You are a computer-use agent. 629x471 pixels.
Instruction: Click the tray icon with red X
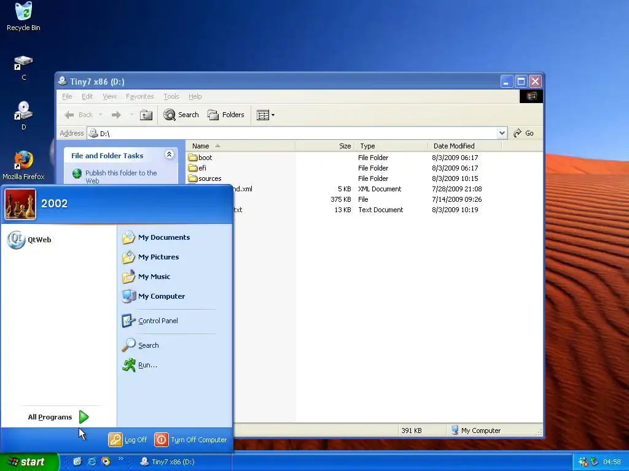click(584, 462)
